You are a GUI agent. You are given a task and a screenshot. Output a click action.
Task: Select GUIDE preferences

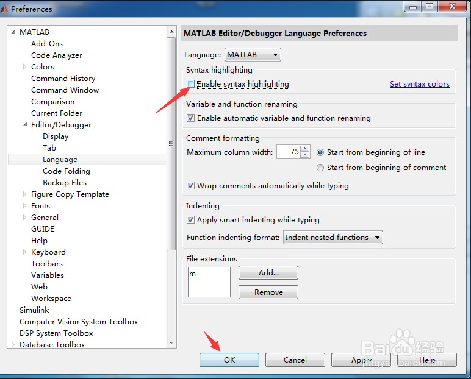tap(43, 229)
